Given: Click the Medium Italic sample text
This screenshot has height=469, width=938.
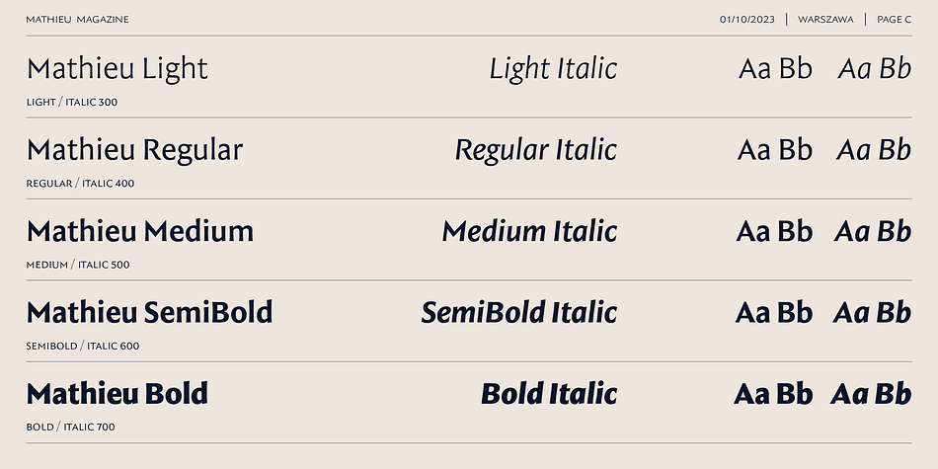Looking at the screenshot, I should click(529, 231).
